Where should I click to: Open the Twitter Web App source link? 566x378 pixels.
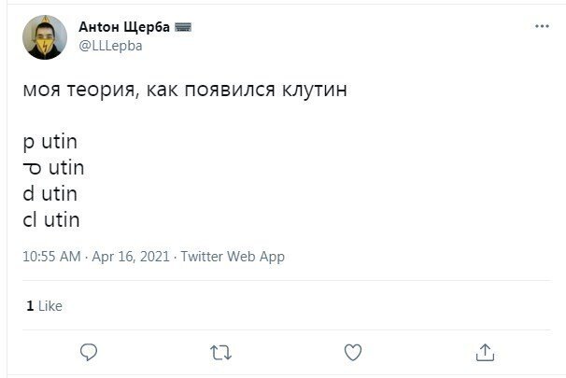pyautogui.click(x=232, y=257)
